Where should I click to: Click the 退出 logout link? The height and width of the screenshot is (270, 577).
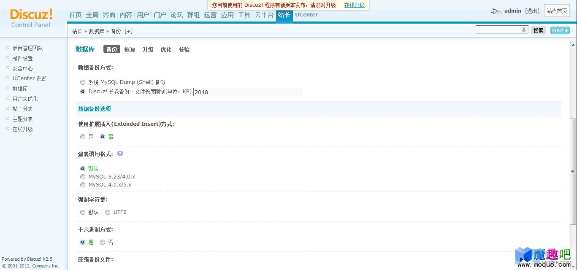tap(532, 11)
